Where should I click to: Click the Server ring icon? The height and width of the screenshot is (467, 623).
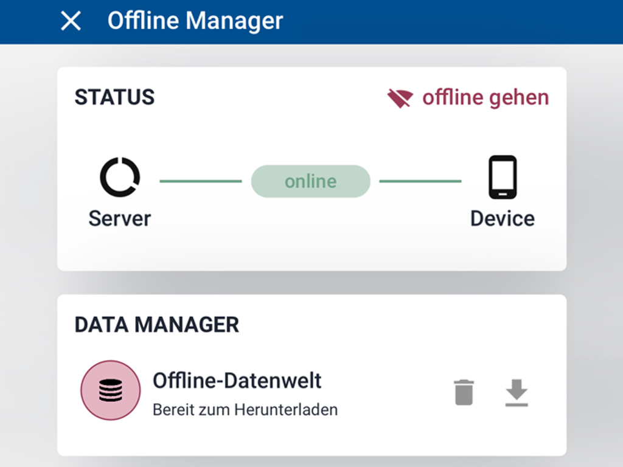tap(120, 178)
